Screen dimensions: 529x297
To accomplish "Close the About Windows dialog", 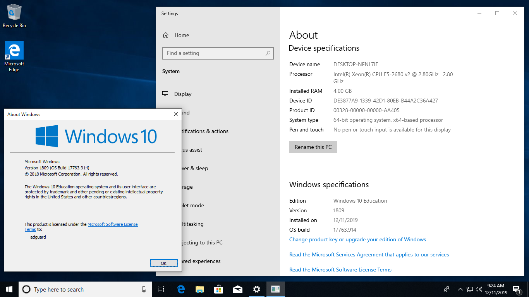I will 175,114.
